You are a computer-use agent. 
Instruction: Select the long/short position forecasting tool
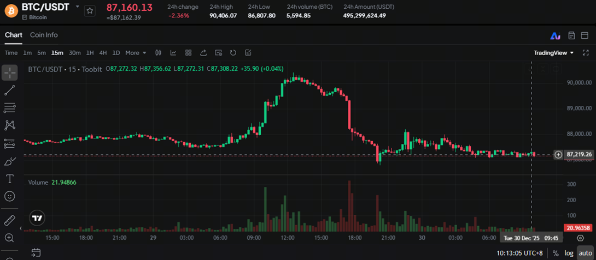point(9,143)
